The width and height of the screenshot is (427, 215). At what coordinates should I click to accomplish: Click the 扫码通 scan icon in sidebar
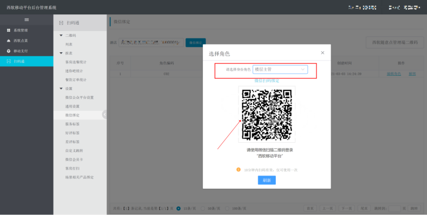(8, 61)
